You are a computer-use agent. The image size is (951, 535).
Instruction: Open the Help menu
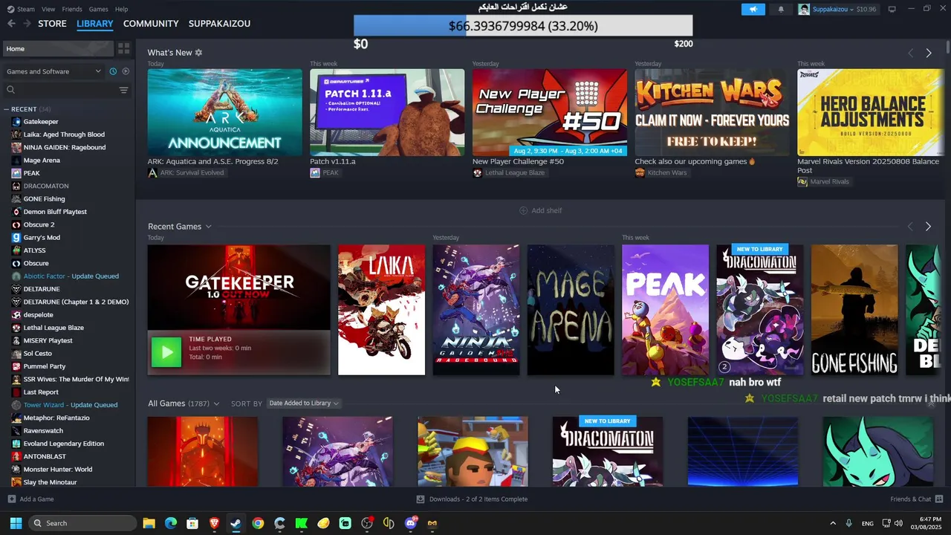pyautogui.click(x=121, y=9)
